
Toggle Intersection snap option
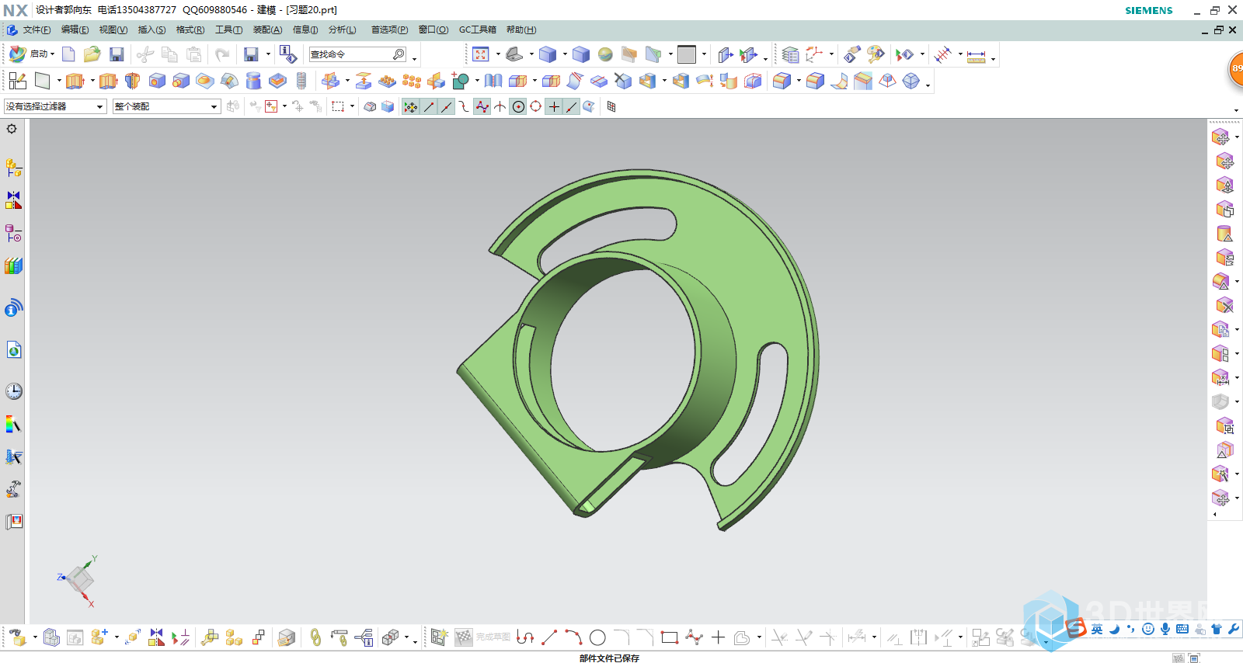click(500, 107)
